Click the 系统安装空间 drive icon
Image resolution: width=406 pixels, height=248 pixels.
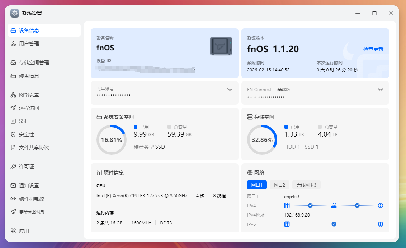pyautogui.click(x=99, y=117)
